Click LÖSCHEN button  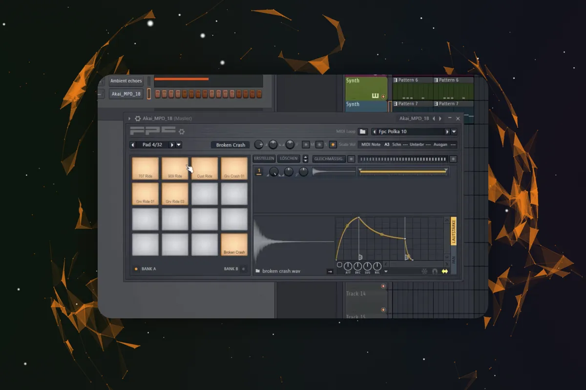[x=290, y=159]
